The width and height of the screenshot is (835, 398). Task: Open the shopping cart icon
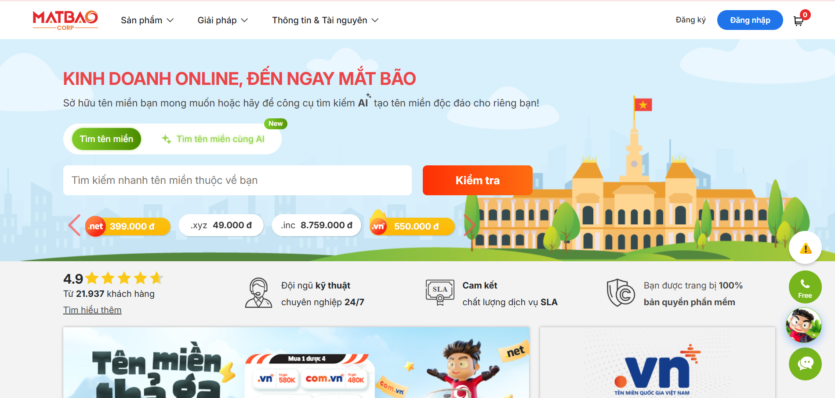tap(799, 21)
